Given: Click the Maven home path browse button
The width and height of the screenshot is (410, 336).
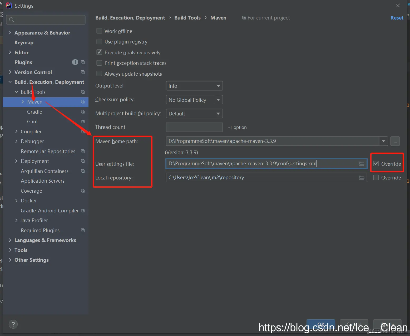Looking at the screenshot, I should point(395,141).
